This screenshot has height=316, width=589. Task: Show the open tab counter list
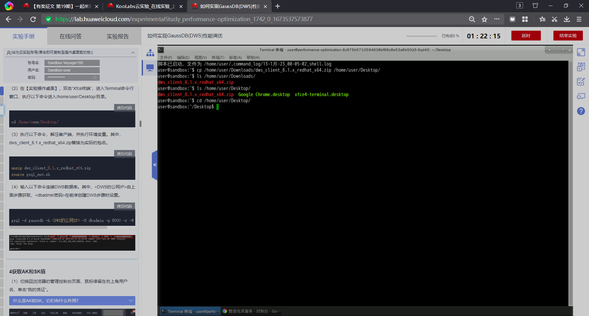tap(520, 6)
